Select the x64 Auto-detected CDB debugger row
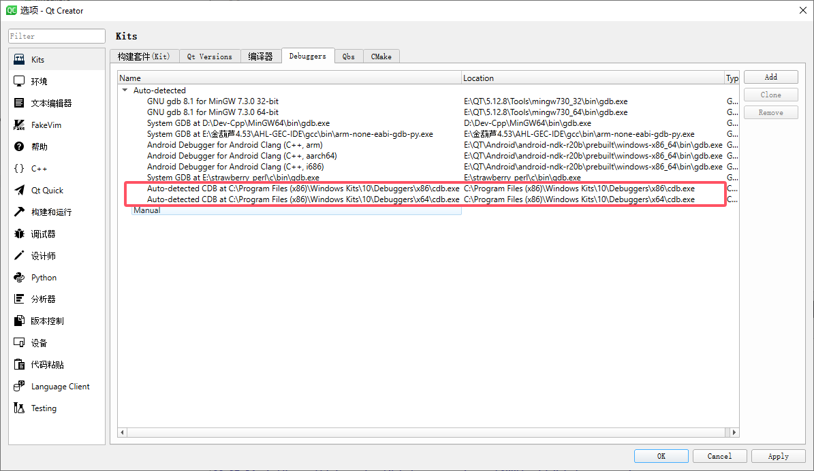Viewport: 814px width, 471px height. [302, 199]
